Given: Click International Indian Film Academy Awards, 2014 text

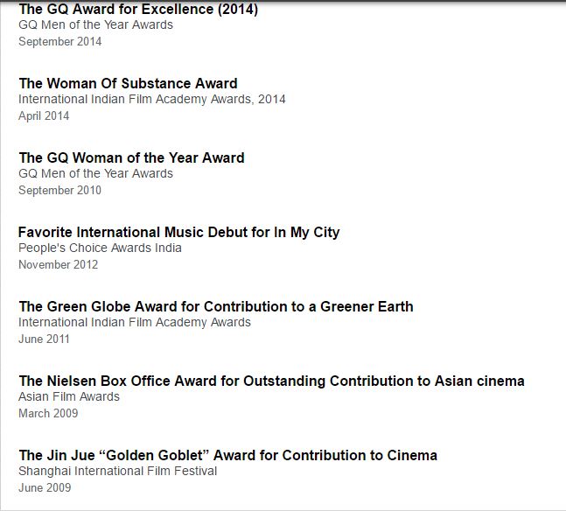Looking at the screenshot, I should (151, 100).
